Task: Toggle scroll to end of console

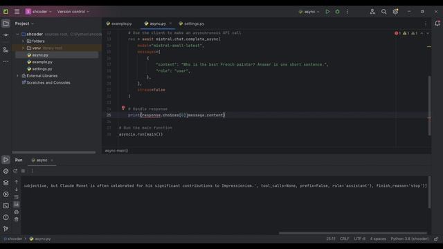Action: (x=17, y=204)
